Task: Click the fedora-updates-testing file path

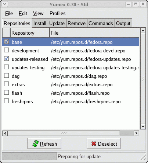Action: pyautogui.click(x=95, y=67)
